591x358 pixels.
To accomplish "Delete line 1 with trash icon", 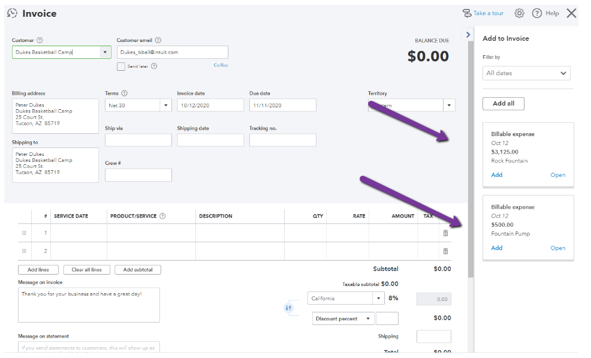I will [445, 233].
